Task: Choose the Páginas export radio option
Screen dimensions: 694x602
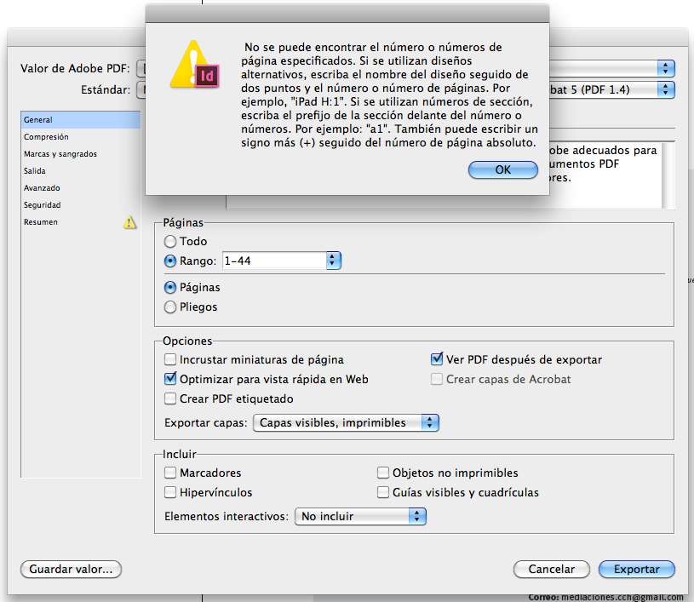Action: pyautogui.click(x=170, y=288)
